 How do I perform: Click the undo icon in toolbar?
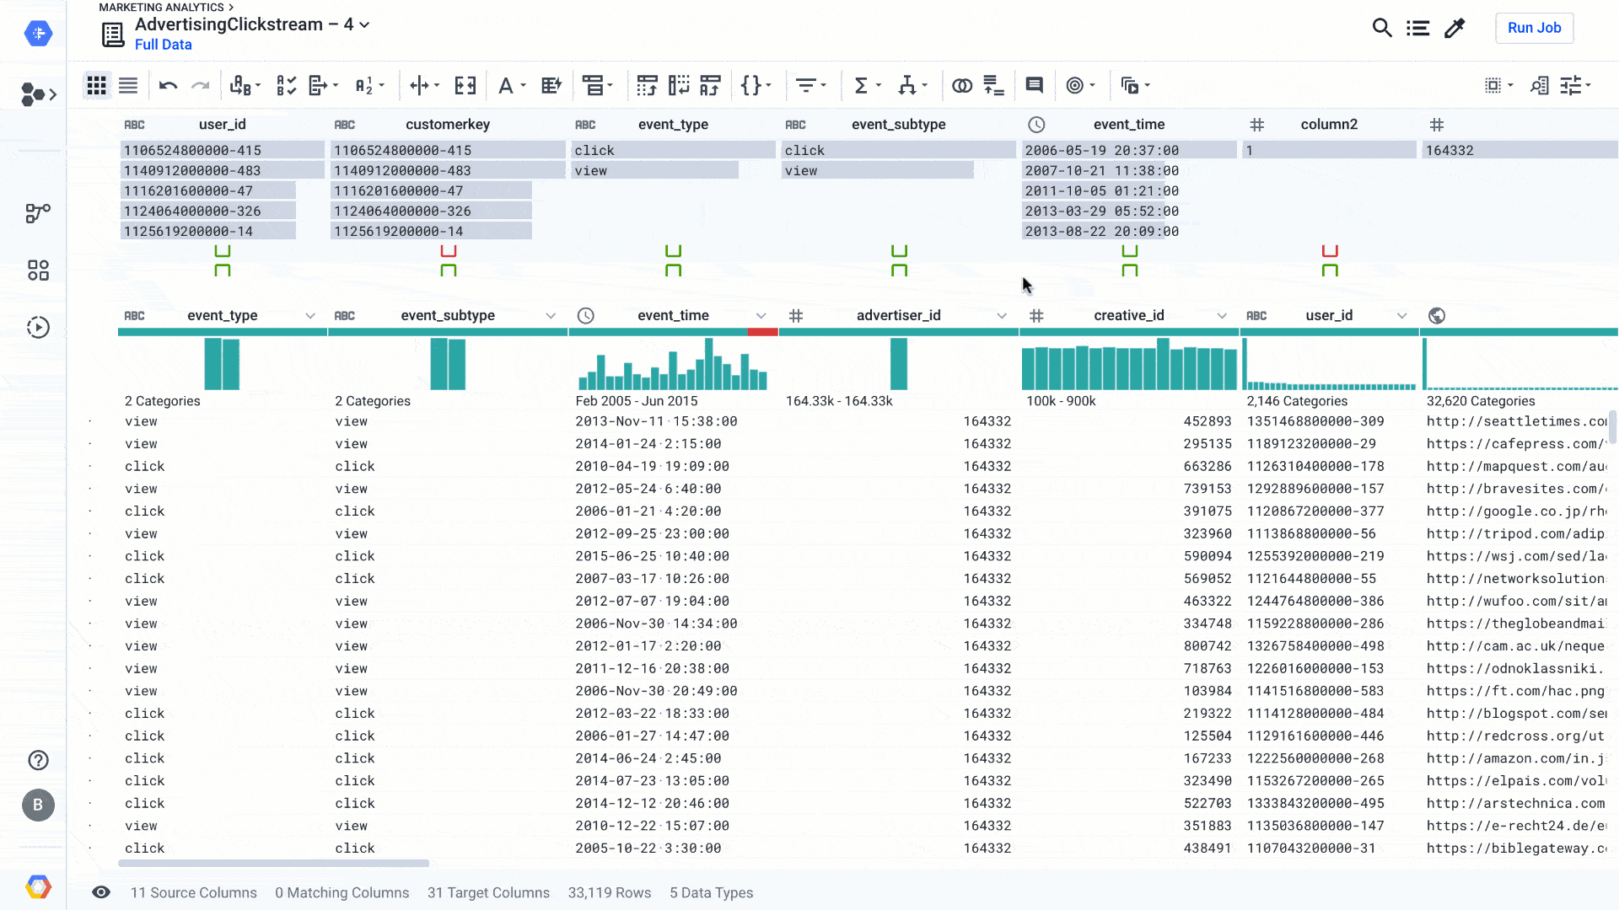[x=168, y=86]
